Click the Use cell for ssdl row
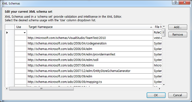 (x=21, y=60)
